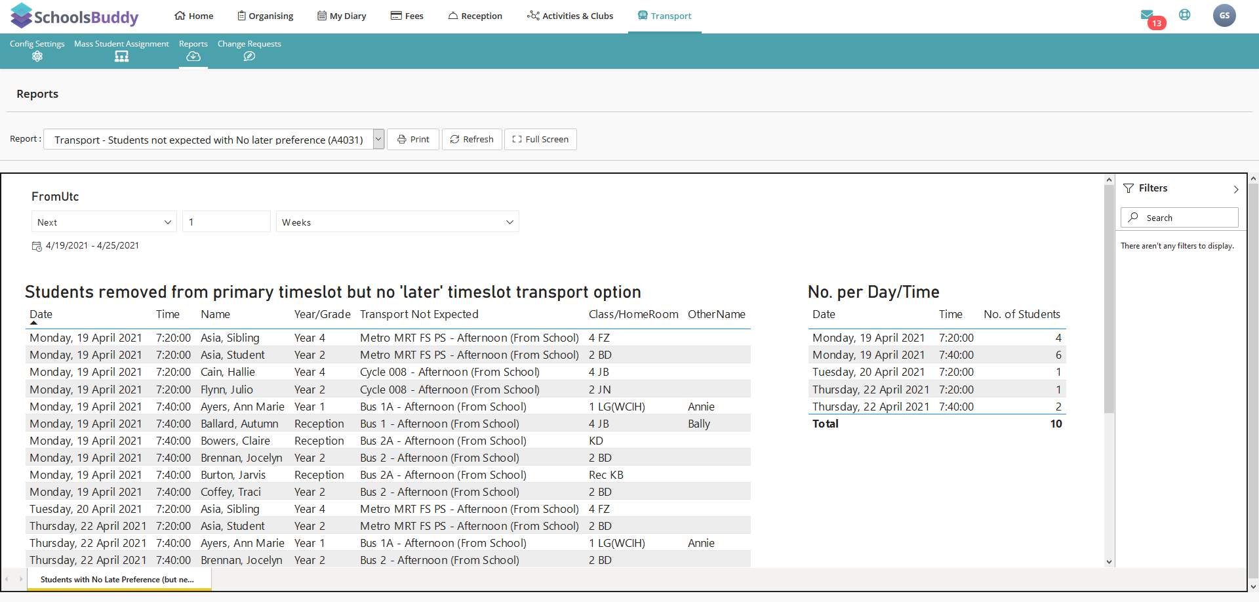This screenshot has height=602, width=1259.
Task: Click the report vertical scrollbar down arrow
Action: (1109, 561)
